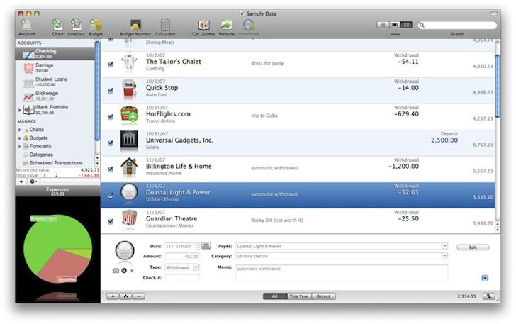Show All transactions tab

point(275,296)
